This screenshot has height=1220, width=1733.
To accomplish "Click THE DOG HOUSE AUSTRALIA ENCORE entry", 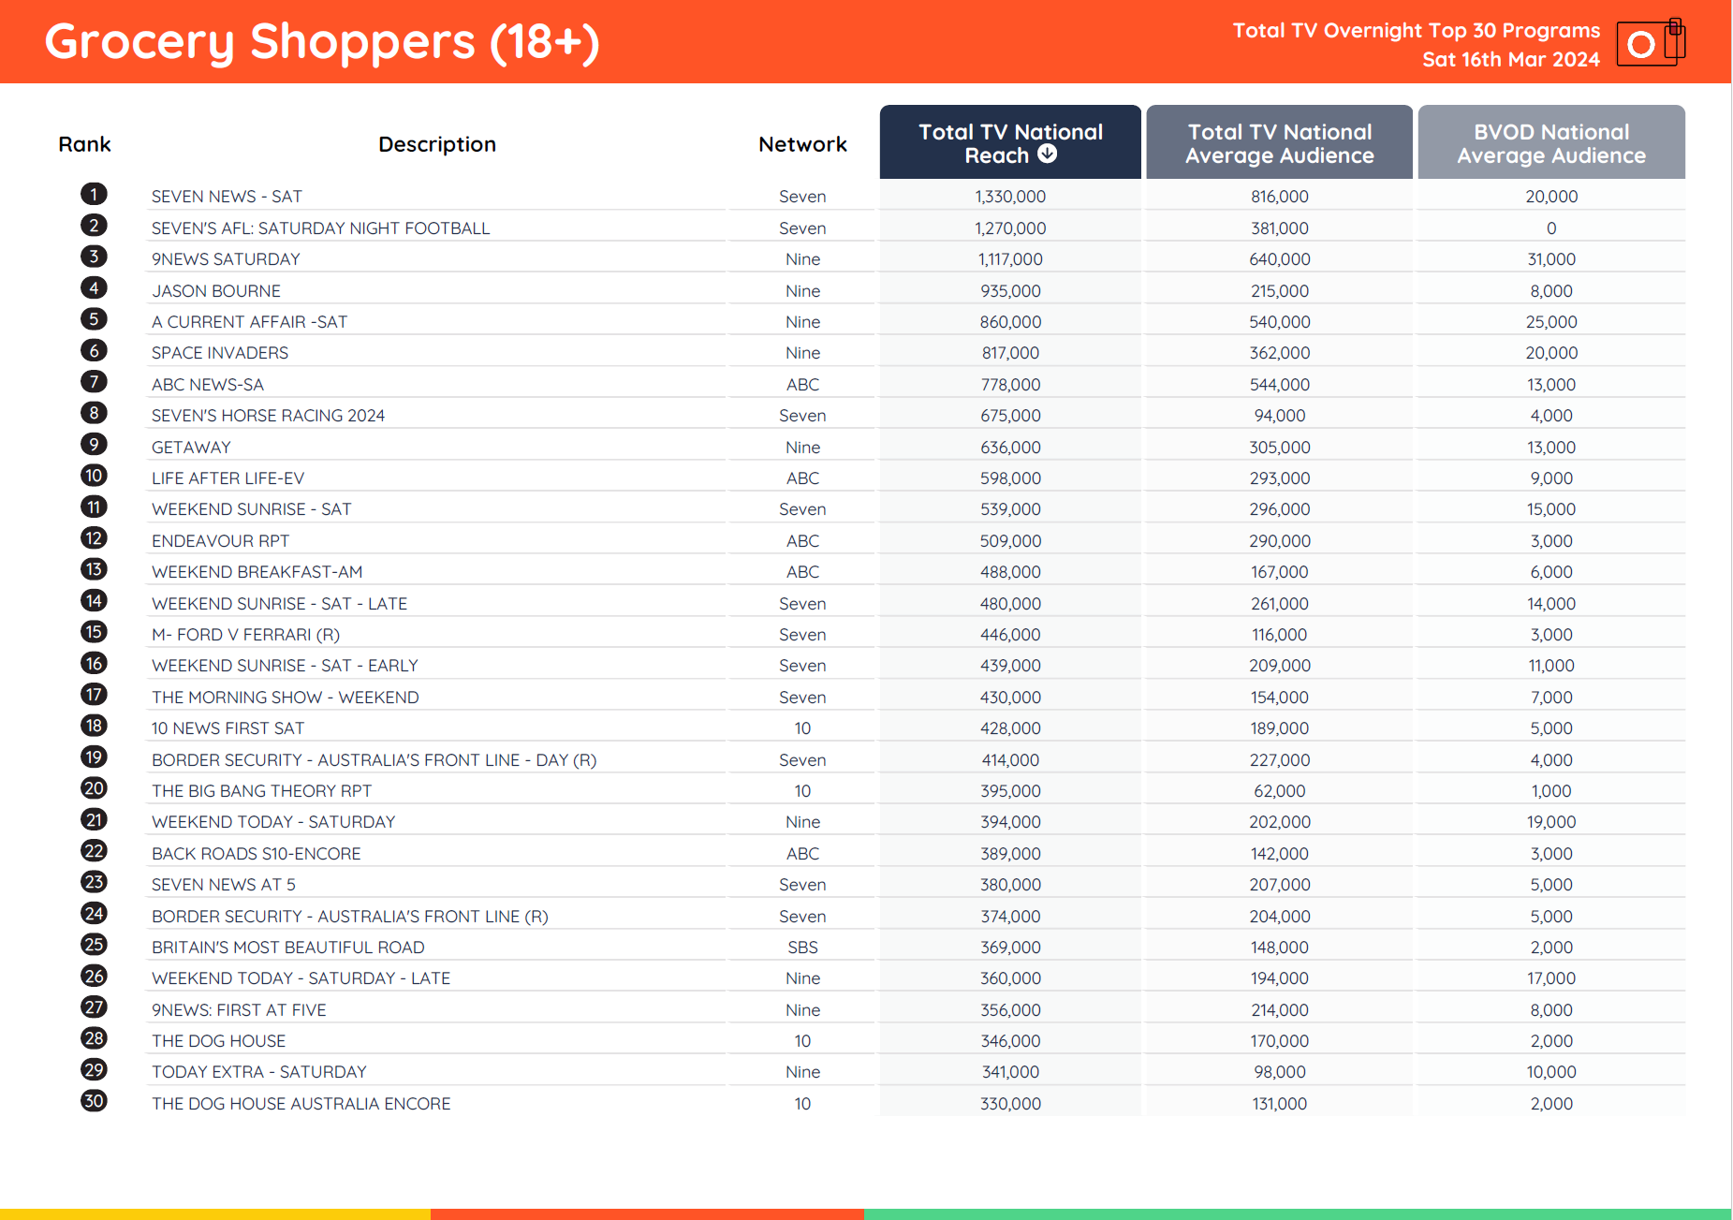I will [x=301, y=1104].
